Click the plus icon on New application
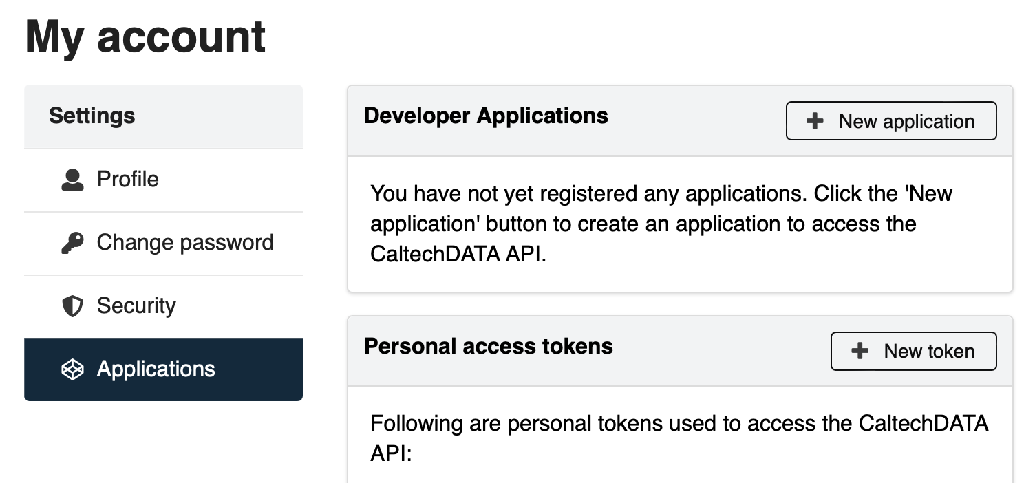This screenshot has height=483, width=1035. (815, 121)
